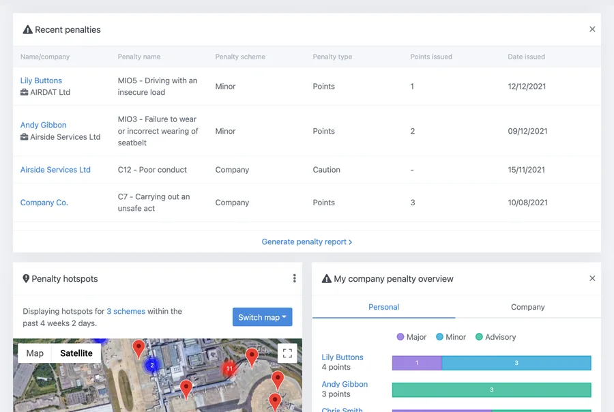This screenshot has height=412, width=614.
Task: Click the pin icon beside Penalty hotspots
Action: point(26,278)
